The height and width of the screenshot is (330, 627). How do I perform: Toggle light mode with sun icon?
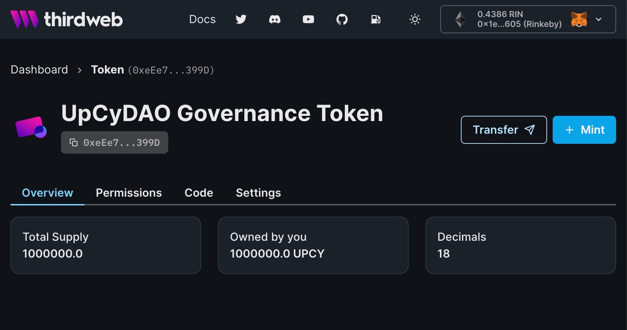[x=415, y=19]
